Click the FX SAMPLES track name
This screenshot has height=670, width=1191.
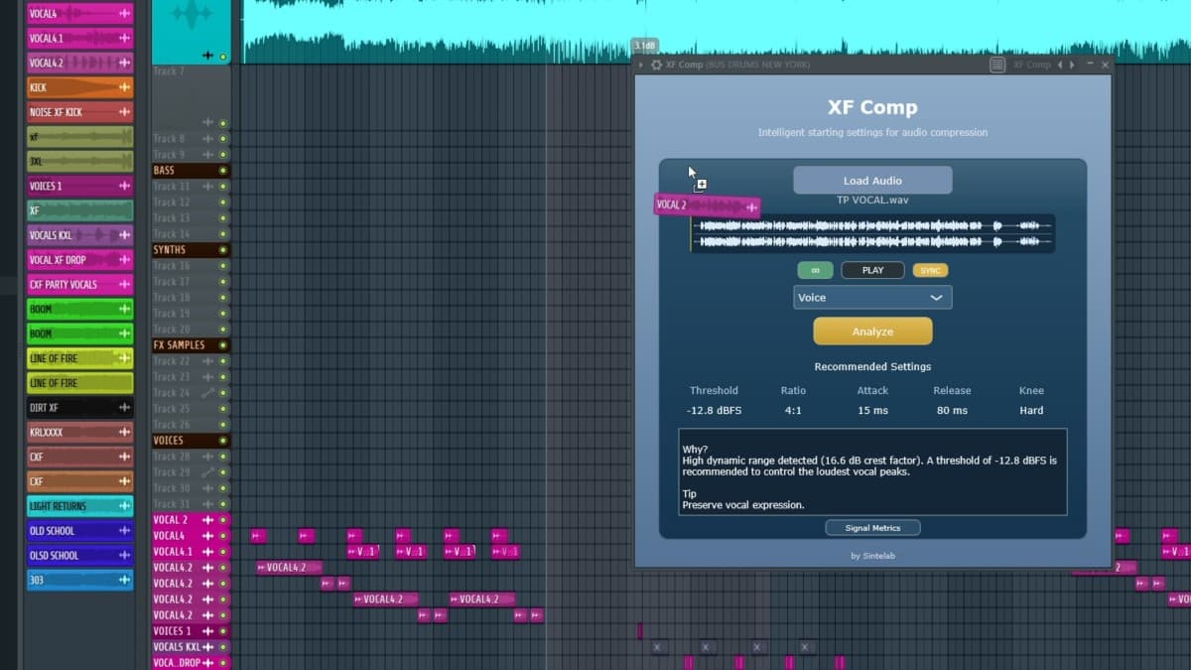point(179,345)
